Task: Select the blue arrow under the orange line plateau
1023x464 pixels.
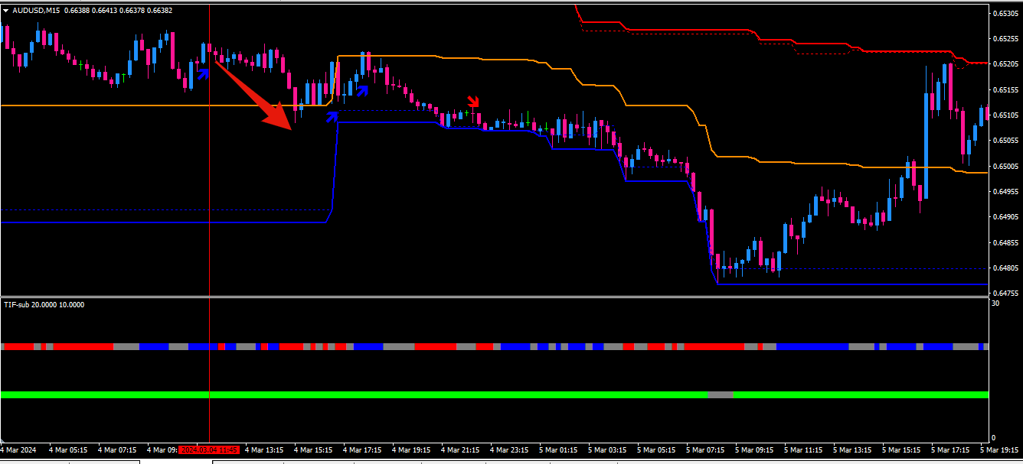Action: point(362,90)
